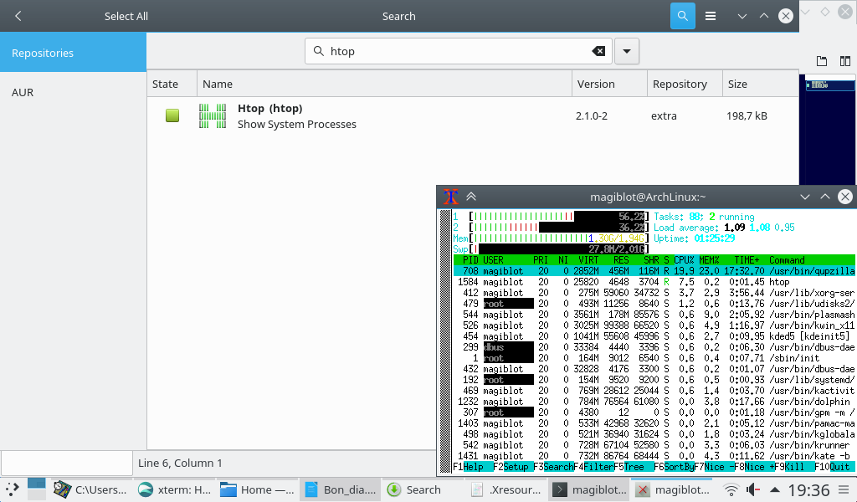Screen dimensions: 857x502
Task: Open the xterm window menu icon
Action: click(x=451, y=197)
